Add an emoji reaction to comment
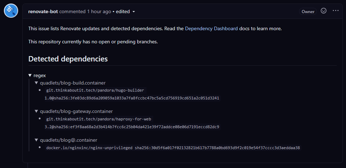This screenshot has width=346, height=168. [x=324, y=11]
